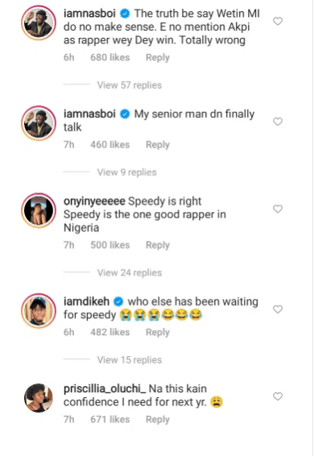The width and height of the screenshot is (314, 456).
Task: Like the 'My senior man dn finally talk' comment
Action: coord(278,122)
